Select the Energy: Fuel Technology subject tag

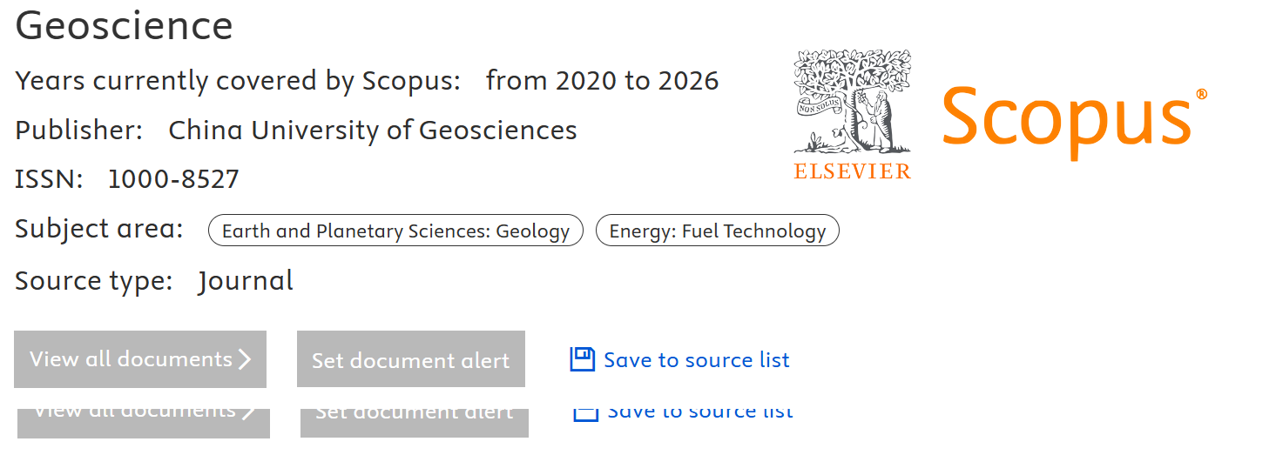click(717, 231)
